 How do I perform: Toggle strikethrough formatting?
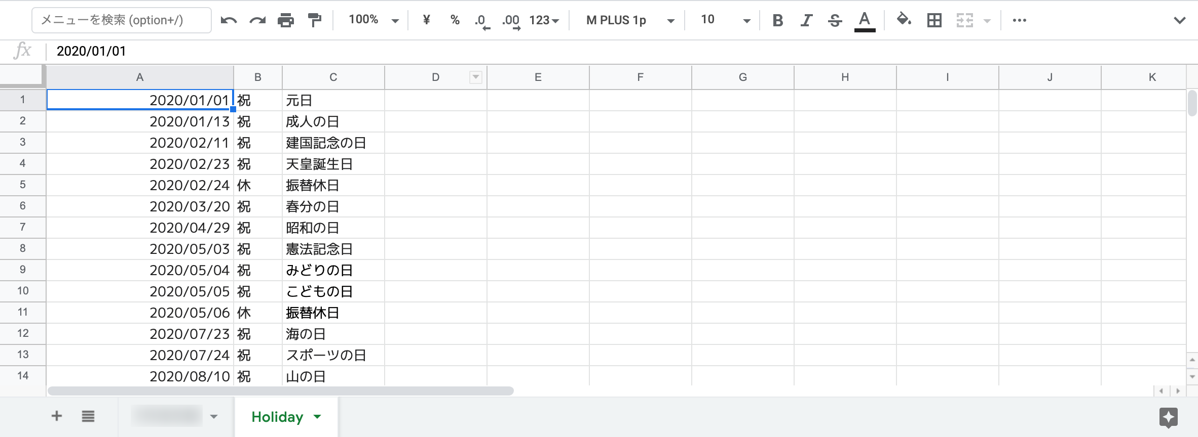[x=835, y=20]
